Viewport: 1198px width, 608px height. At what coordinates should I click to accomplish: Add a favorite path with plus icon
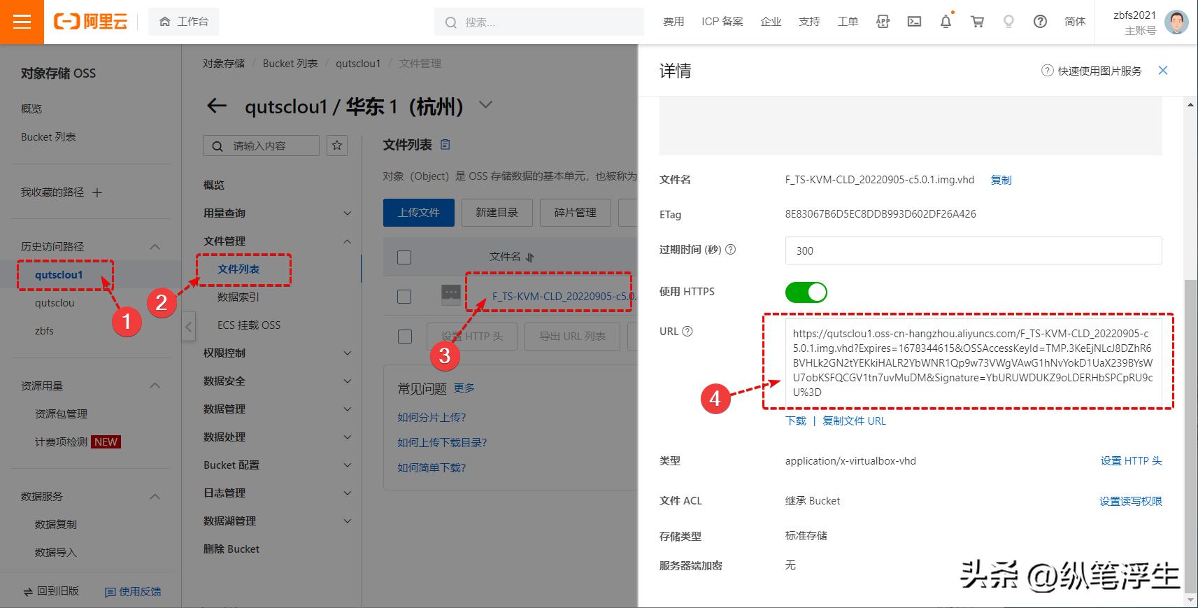coord(97,192)
